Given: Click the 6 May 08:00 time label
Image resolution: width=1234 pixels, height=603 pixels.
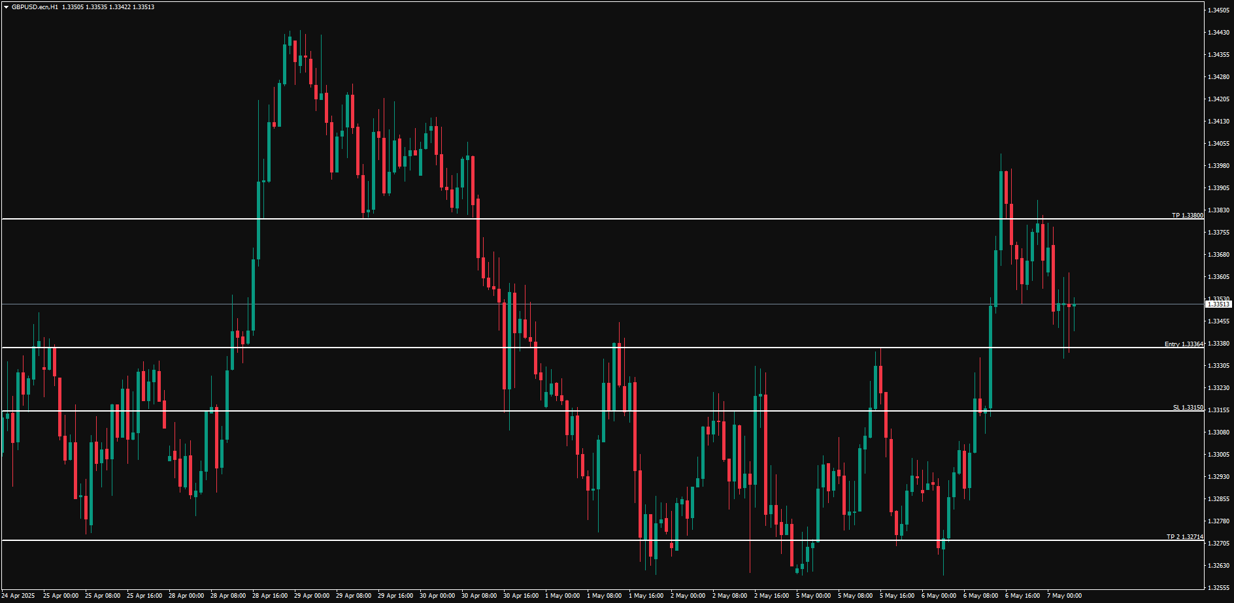Looking at the screenshot, I should pyautogui.click(x=980, y=596).
